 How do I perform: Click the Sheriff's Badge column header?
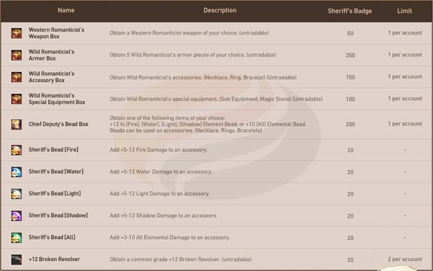click(349, 11)
